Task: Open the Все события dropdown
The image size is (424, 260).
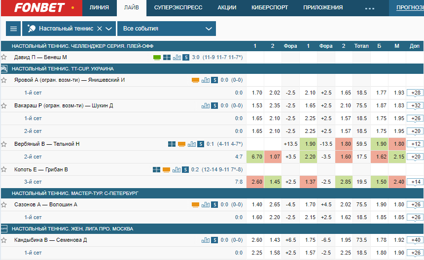Action: click(167, 29)
